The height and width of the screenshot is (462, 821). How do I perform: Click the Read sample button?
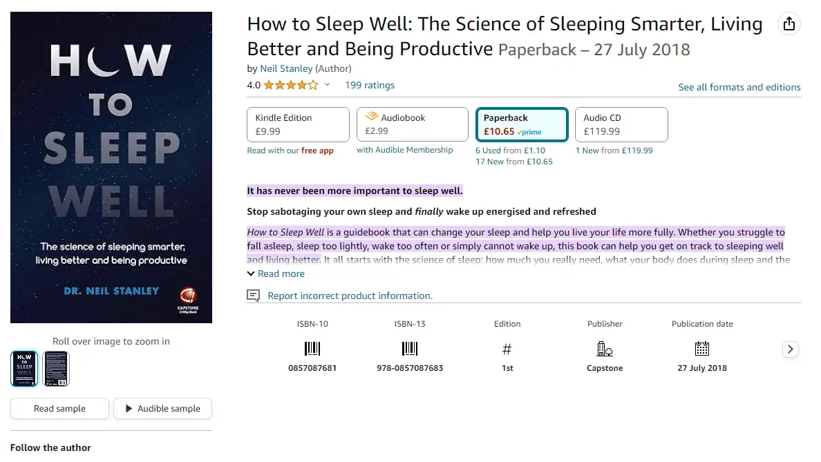coord(59,409)
